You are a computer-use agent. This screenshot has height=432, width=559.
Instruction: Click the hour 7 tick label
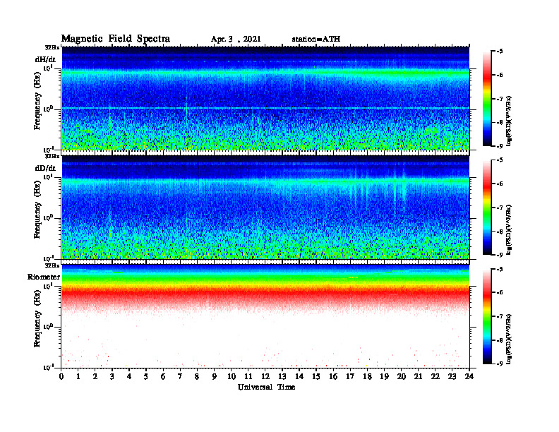(x=180, y=377)
